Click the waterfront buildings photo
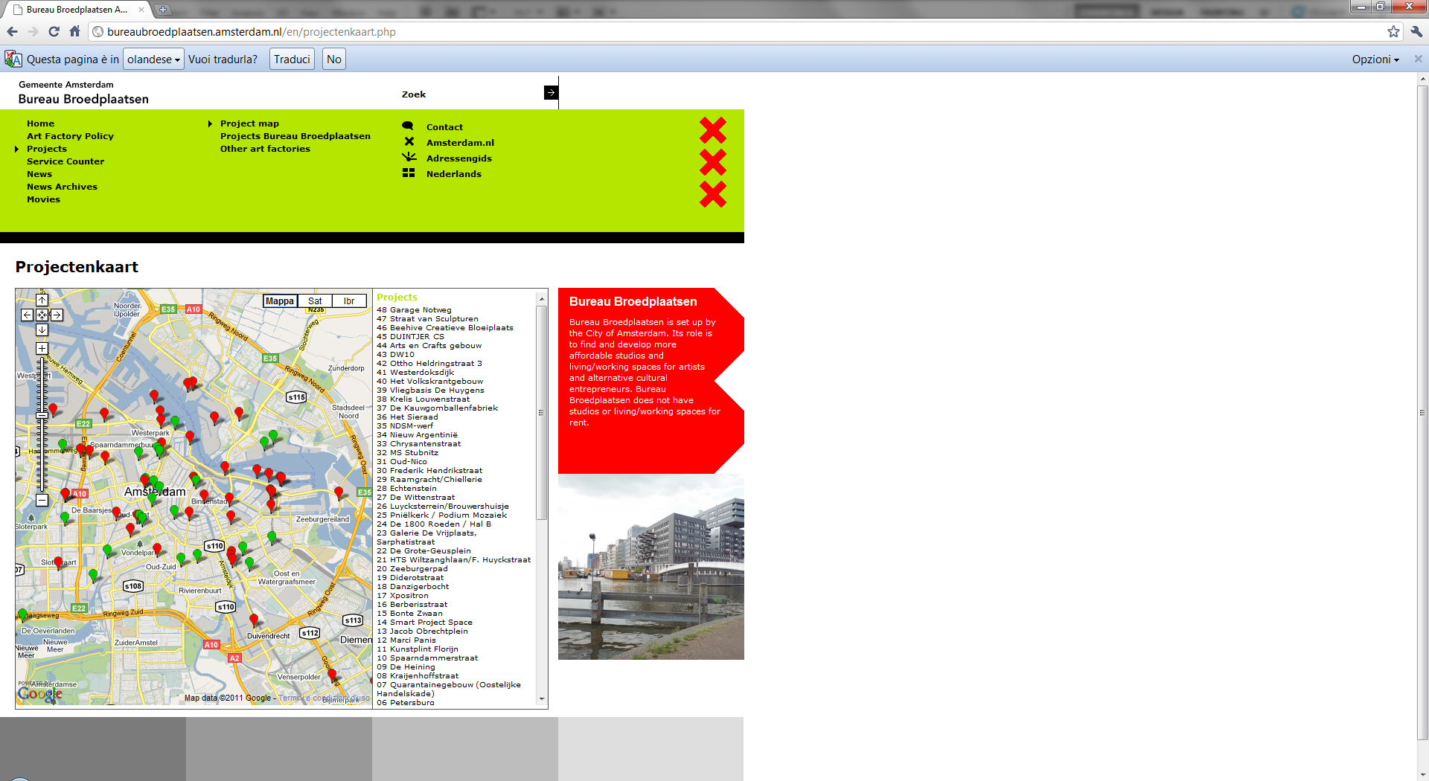 click(651, 567)
